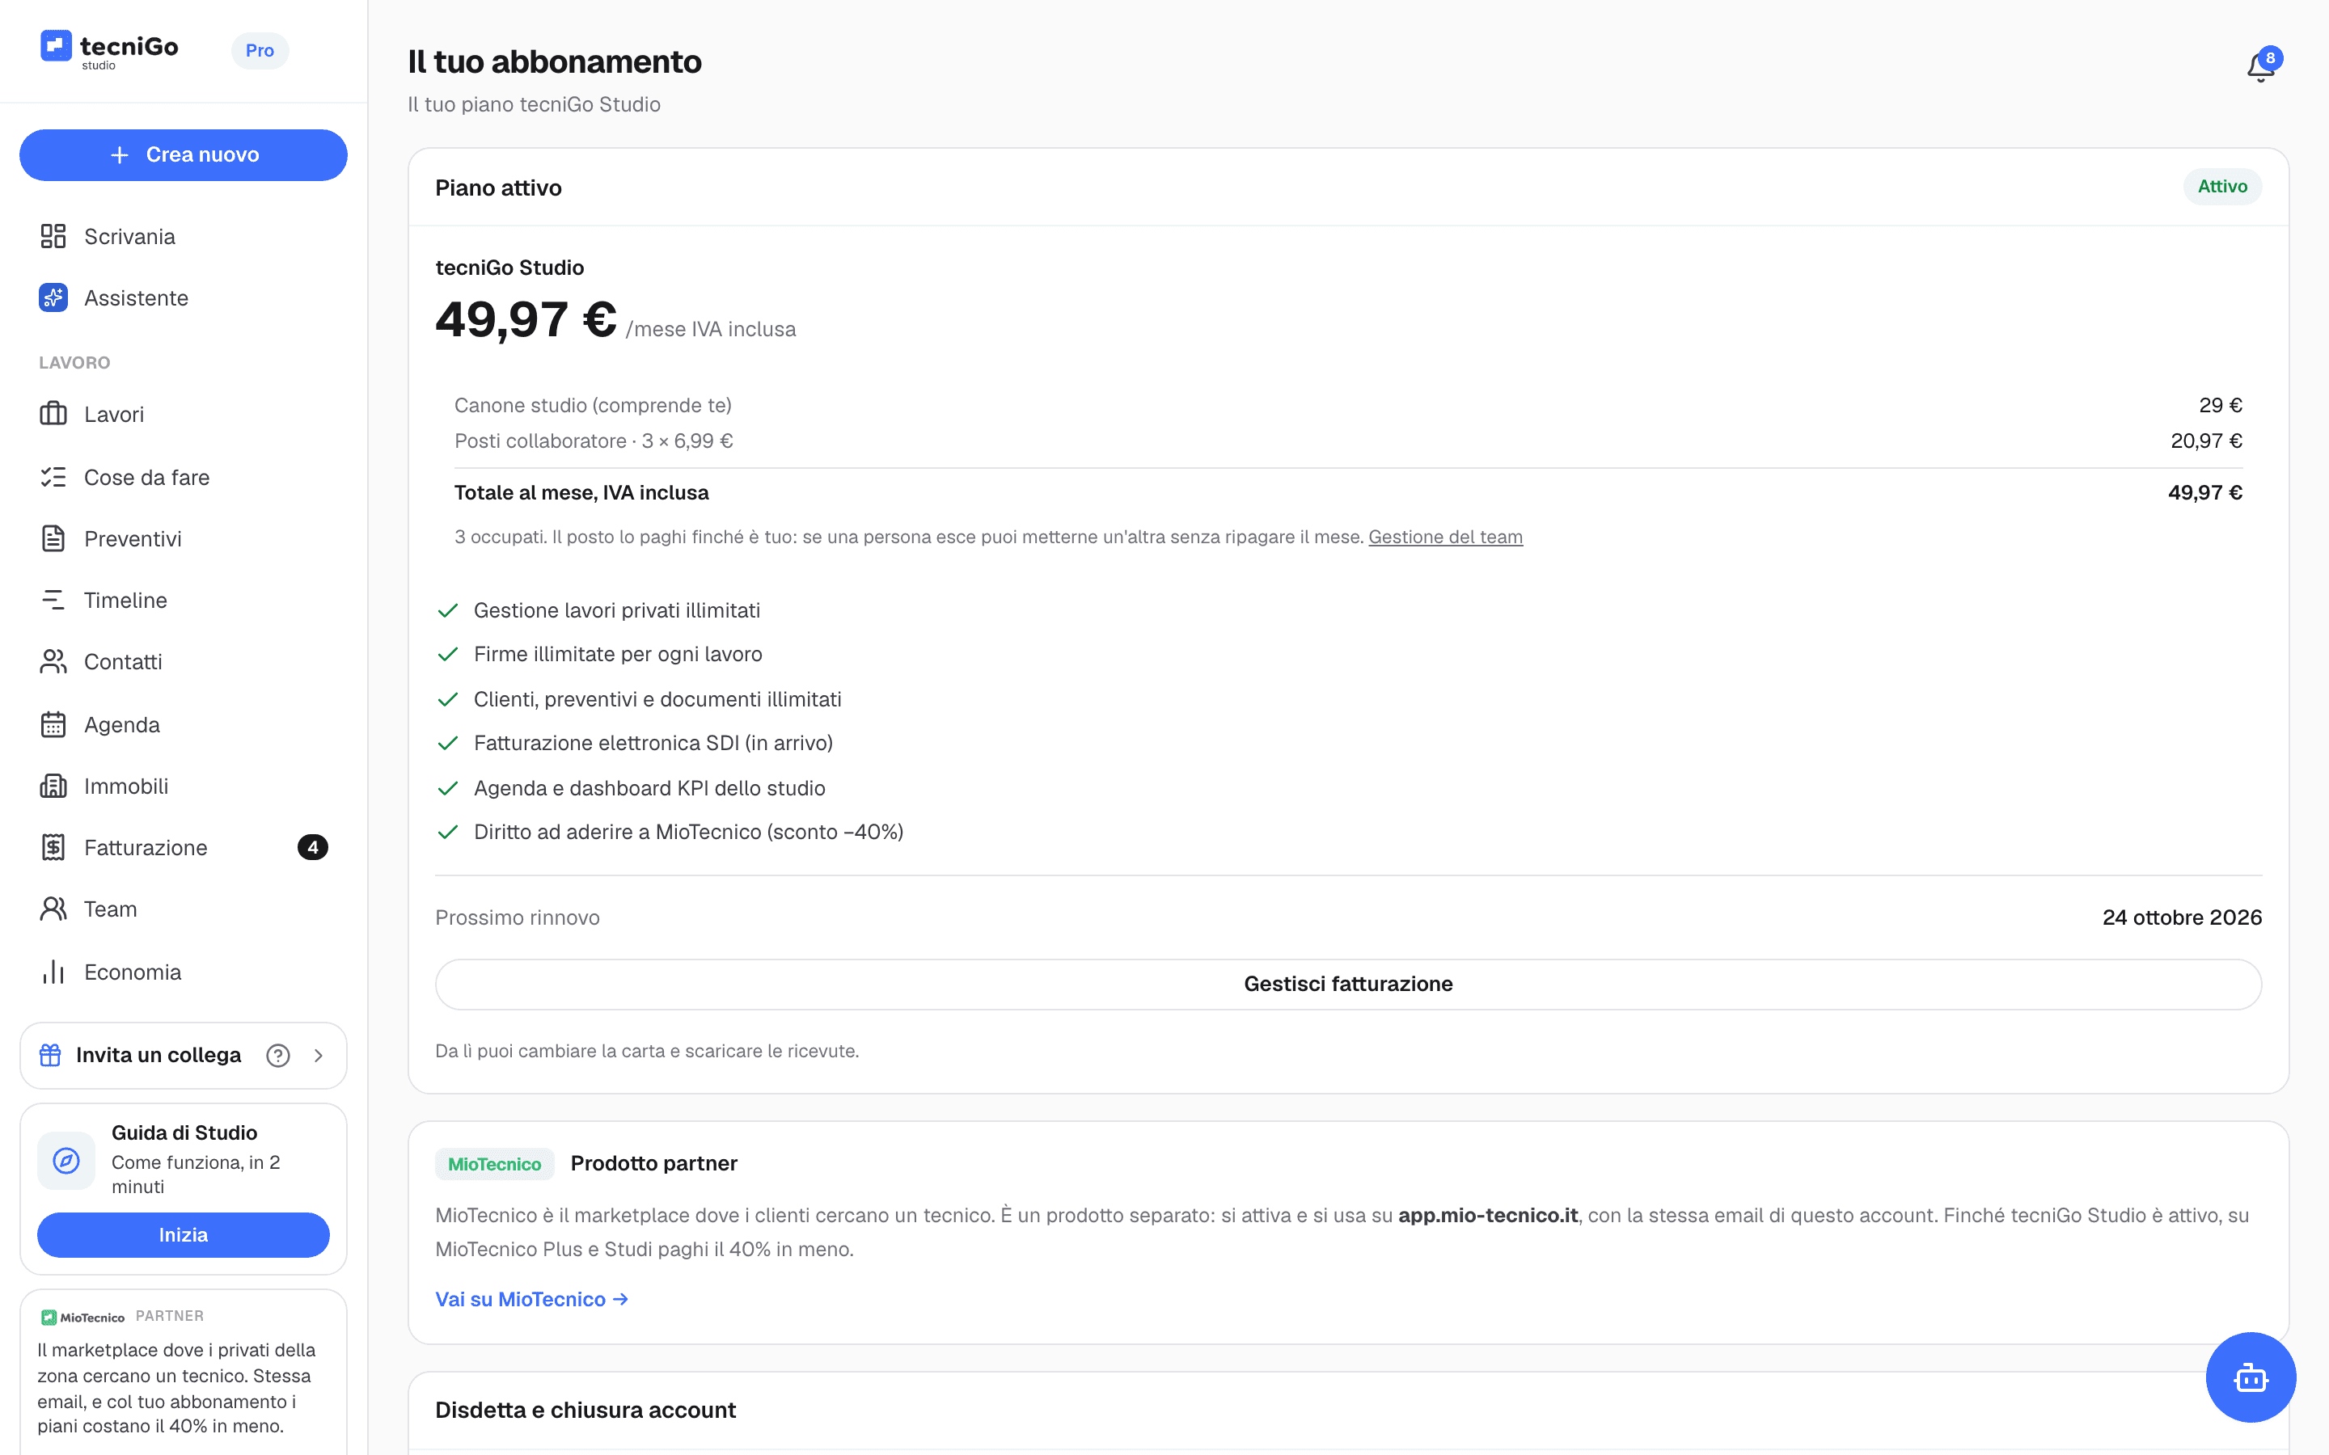
Task: Open the Fatturazione section
Action: 183,848
